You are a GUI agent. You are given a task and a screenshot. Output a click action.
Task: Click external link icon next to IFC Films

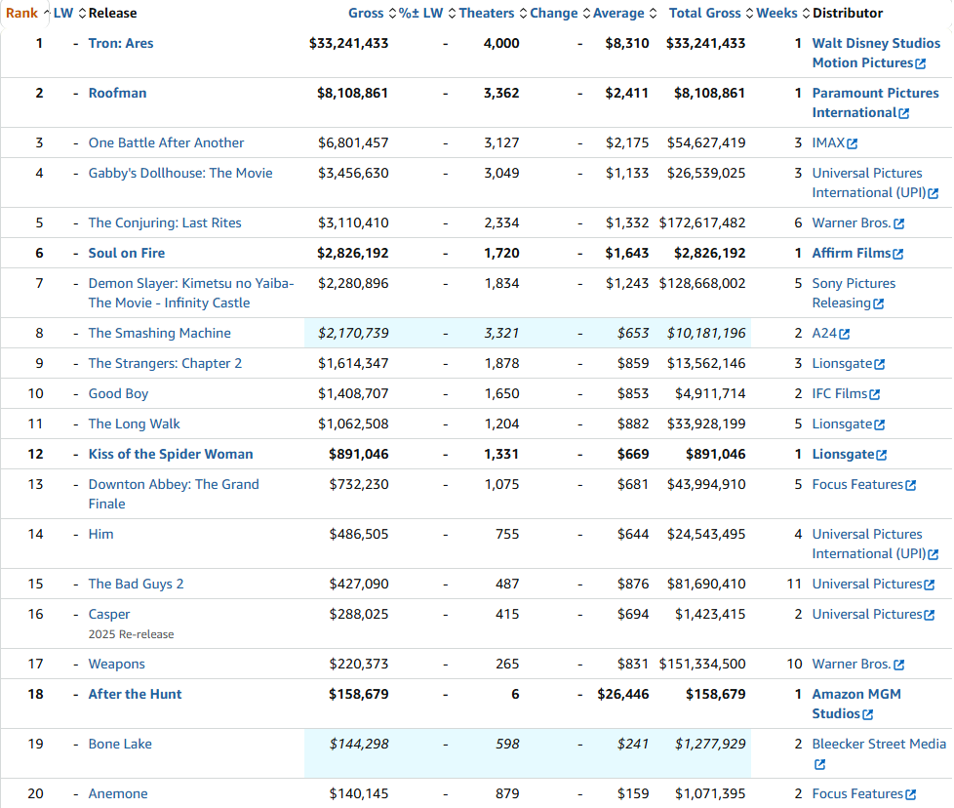[875, 394]
